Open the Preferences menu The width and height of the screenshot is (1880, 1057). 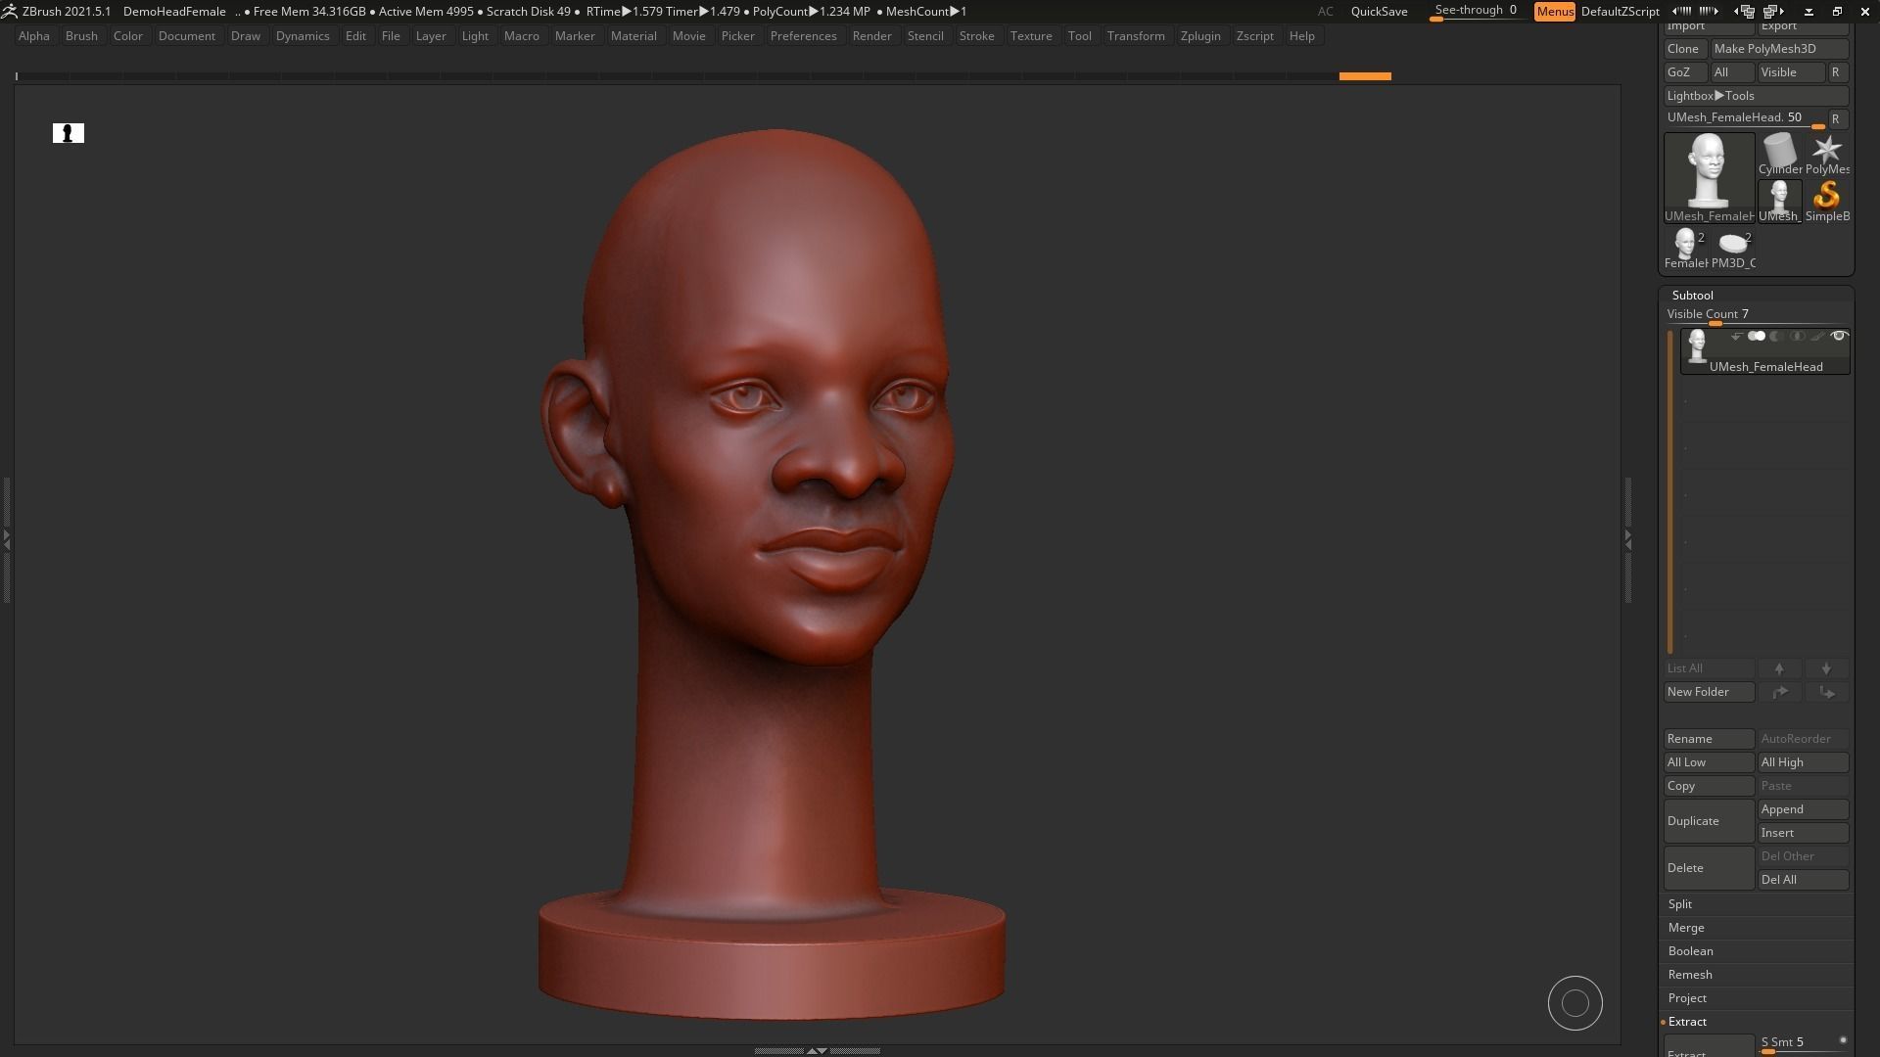pyautogui.click(x=803, y=36)
